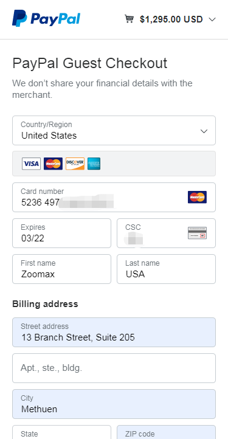Select the Expires date field
Screen dimensions: 228x439
[61, 233]
